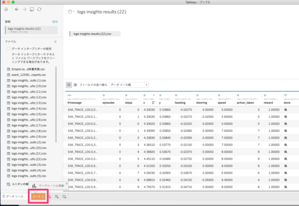The width and height of the screenshot is (299, 206).
Task: Click the file list vertical scrollbar
Action: (x=56, y=104)
